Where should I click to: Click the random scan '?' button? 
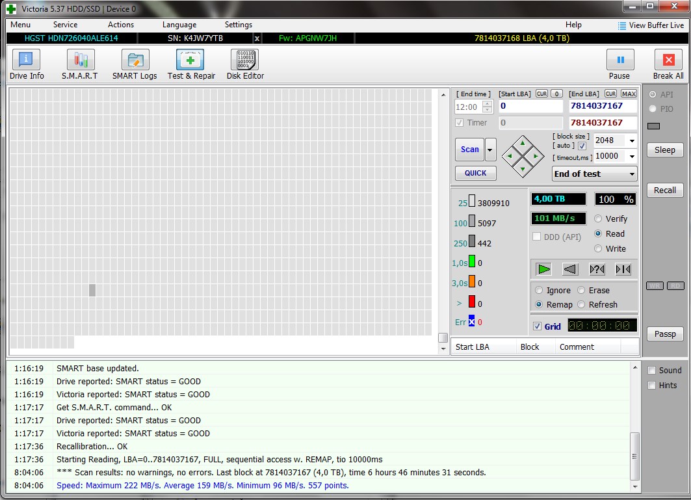point(597,269)
